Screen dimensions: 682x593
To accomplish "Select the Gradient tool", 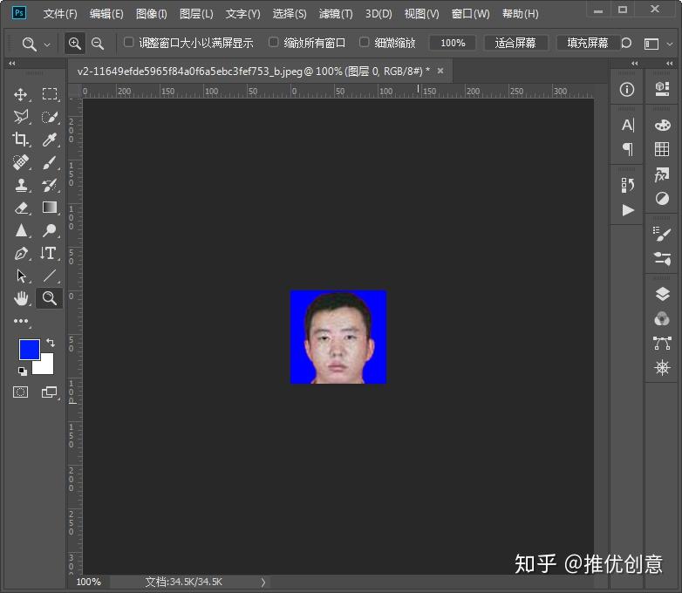I will [x=50, y=208].
